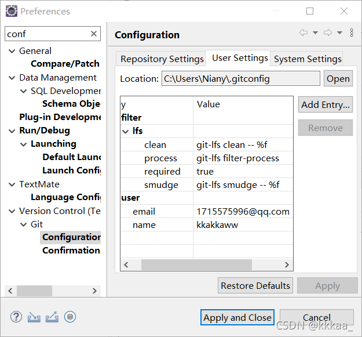Click the value git-lfs filter-process
Image resolution: width=362 pixels, height=337 pixels.
(237, 158)
